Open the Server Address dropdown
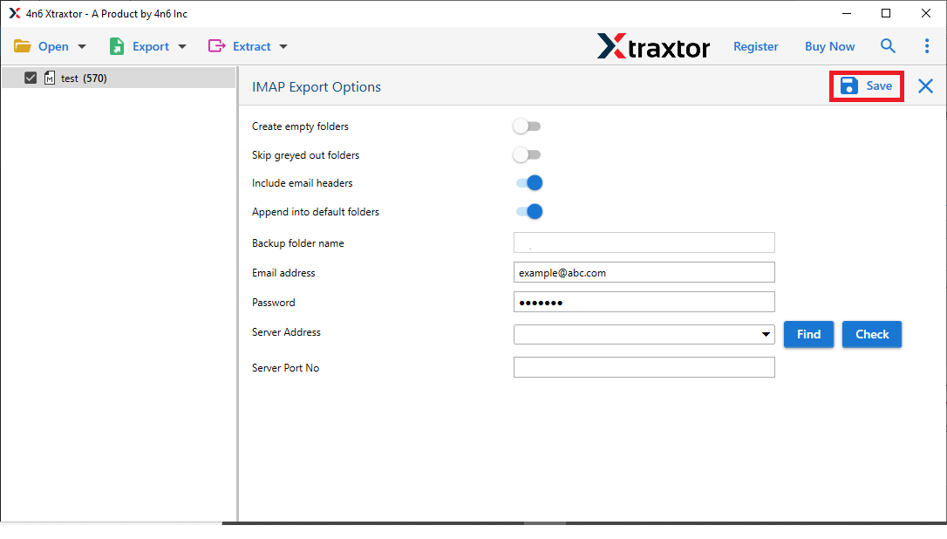This screenshot has height=539, width=947. (766, 334)
